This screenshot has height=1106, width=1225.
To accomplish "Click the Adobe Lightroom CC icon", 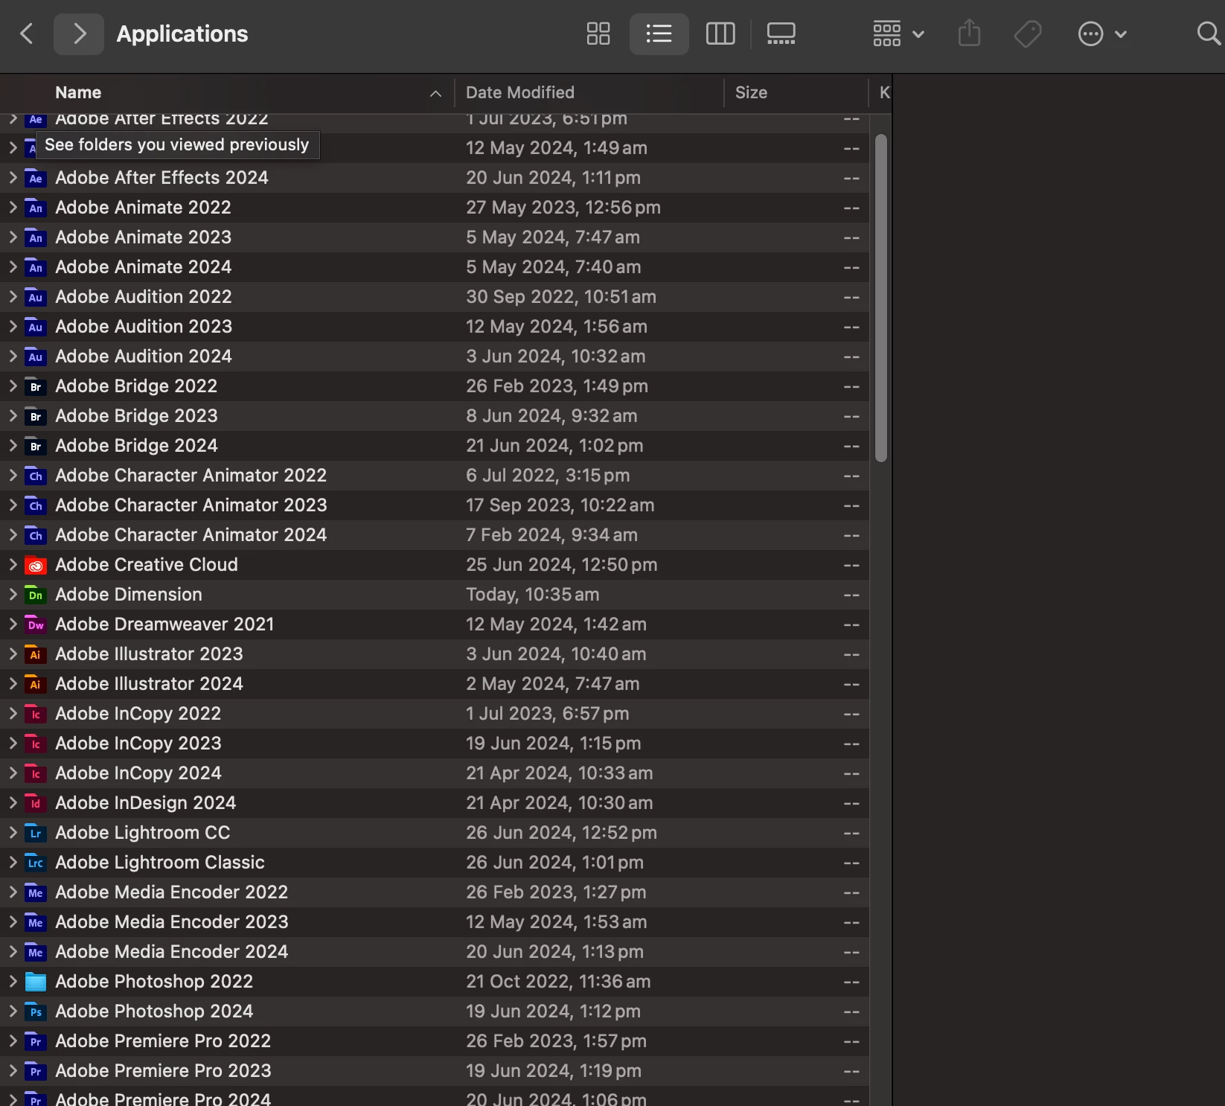I will click(x=36, y=833).
